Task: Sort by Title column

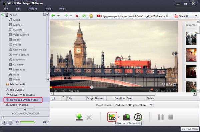Action: click(x=76, y=98)
